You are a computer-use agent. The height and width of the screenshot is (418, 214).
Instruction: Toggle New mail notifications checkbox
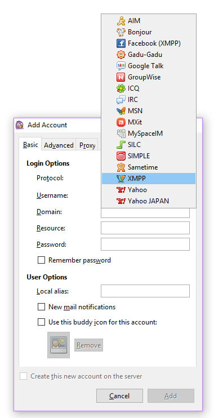click(41, 307)
